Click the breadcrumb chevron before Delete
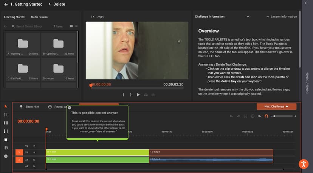The image size is (313, 173). click(50, 4)
